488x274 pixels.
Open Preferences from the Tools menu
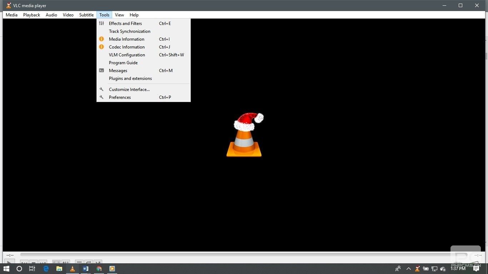tap(143, 97)
